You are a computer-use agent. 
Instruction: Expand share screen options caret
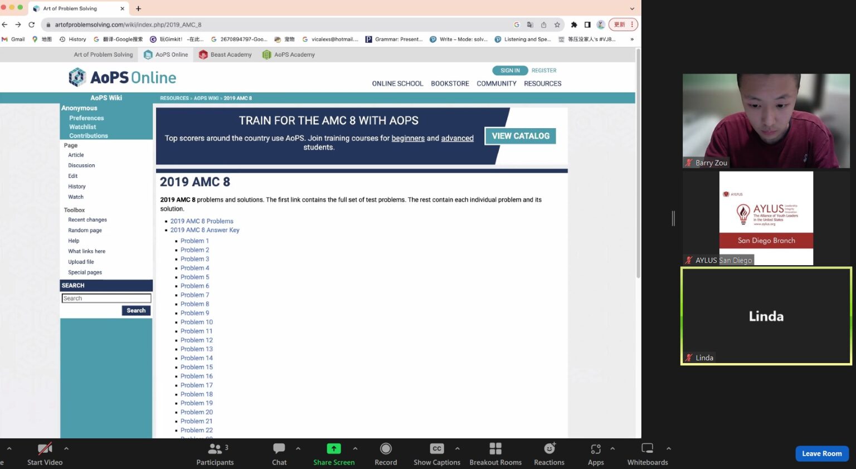[x=355, y=448]
